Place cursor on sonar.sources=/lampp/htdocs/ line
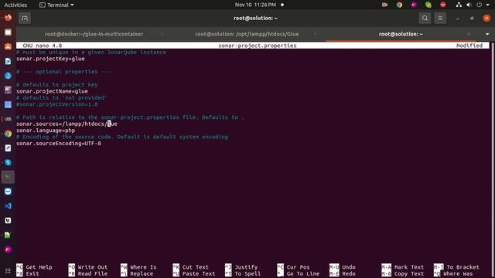This screenshot has height=278, width=495. point(67,124)
